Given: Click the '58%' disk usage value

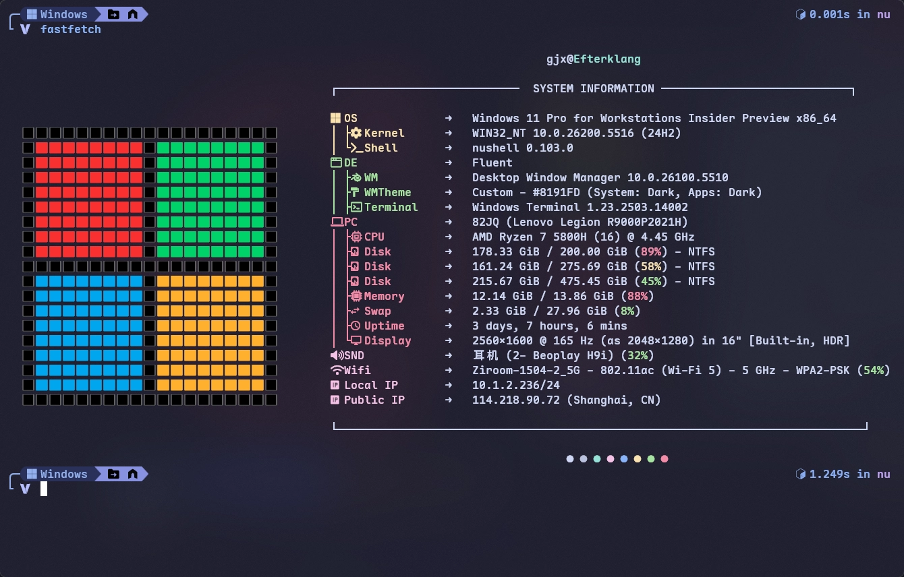Looking at the screenshot, I should coord(651,266).
